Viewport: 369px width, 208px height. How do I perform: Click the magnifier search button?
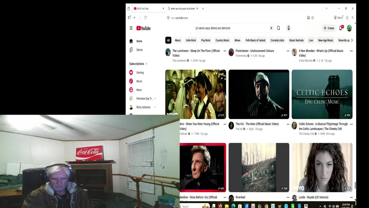278,28
